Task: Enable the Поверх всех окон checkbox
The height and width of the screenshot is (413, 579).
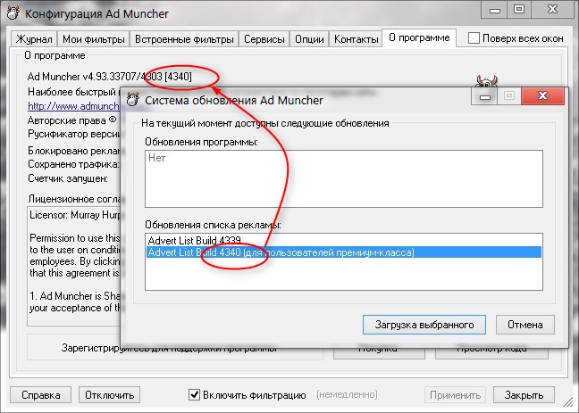Action: tap(475, 38)
